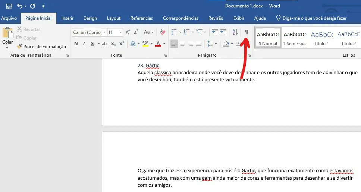Align text right
Screen dimensions: 361x192
coord(191,44)
